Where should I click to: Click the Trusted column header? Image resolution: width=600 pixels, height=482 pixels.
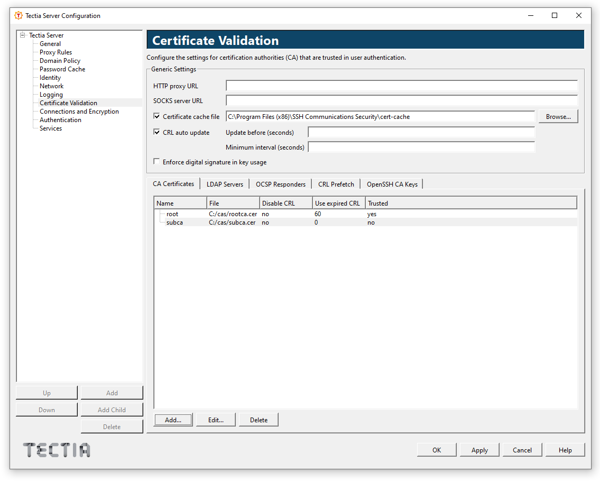tap(471, 203)
